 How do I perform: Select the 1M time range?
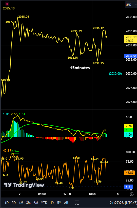coord(21,203)
